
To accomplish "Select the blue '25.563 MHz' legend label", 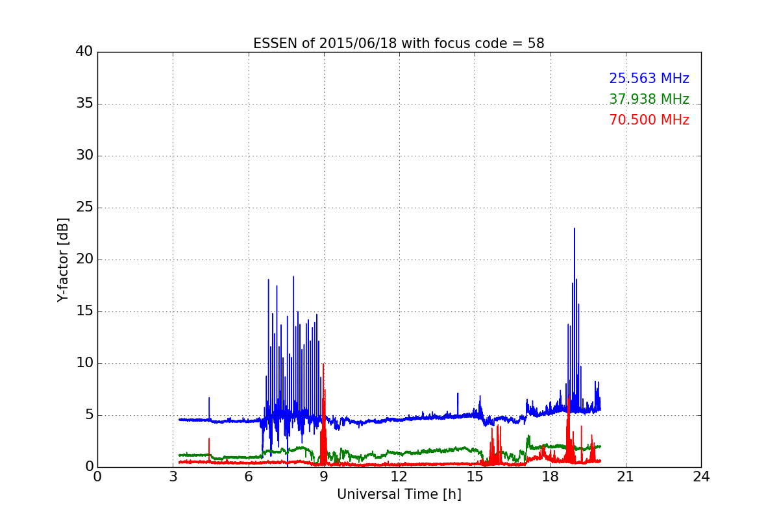I will 649,78.
